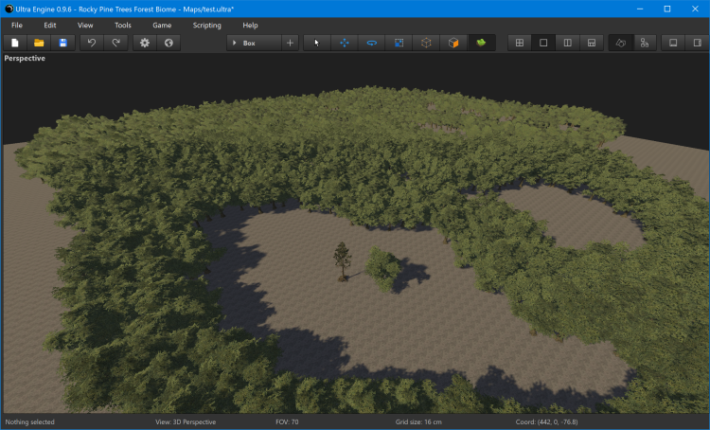This screenshot has width=710, height=430.
Task: Toggle the side panel visibility button
Action: coord(698,43)
